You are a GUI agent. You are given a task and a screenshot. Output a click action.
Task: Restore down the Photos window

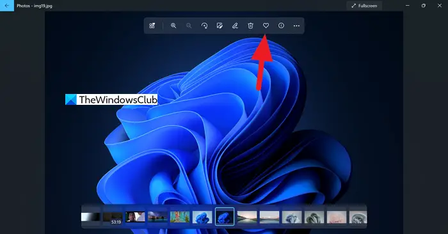[x=424, y=6]
